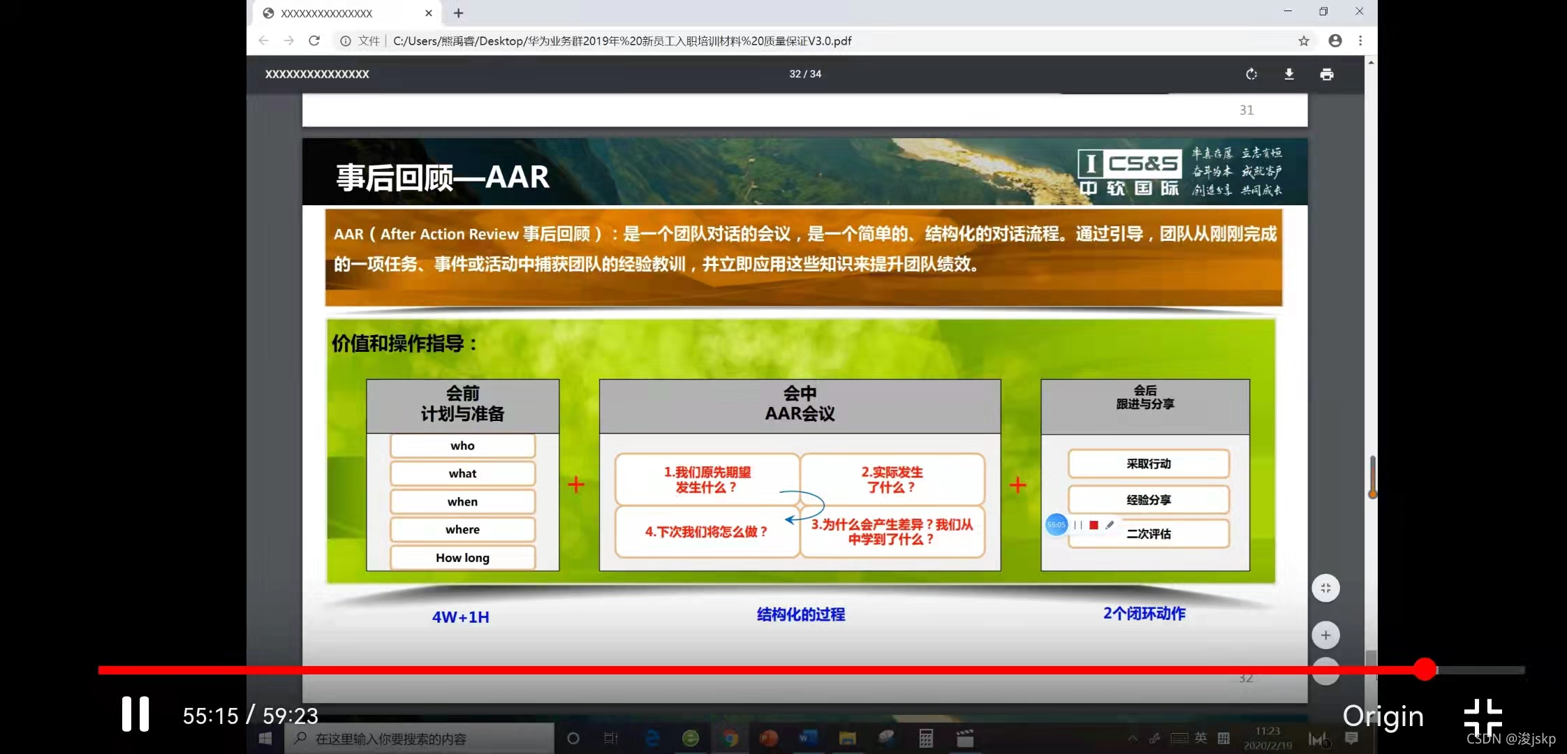Image resolution: width=1567 pixels, height=754 pixels.
Task: Reload the page in the browser
Action: [x=314, y=41]
